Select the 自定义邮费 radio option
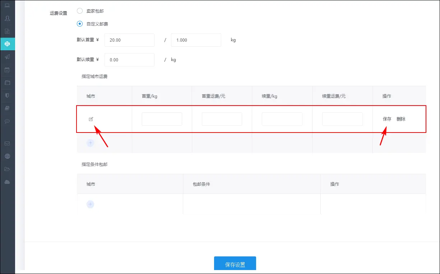 click(x=80, y=24)
